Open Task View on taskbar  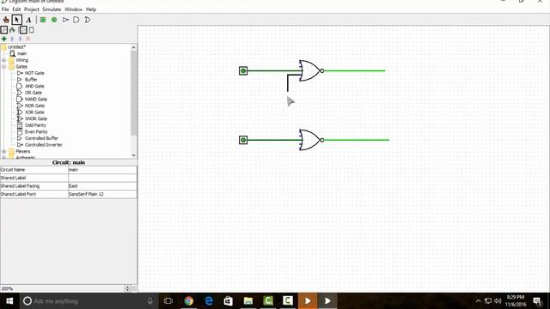(168, 301)
